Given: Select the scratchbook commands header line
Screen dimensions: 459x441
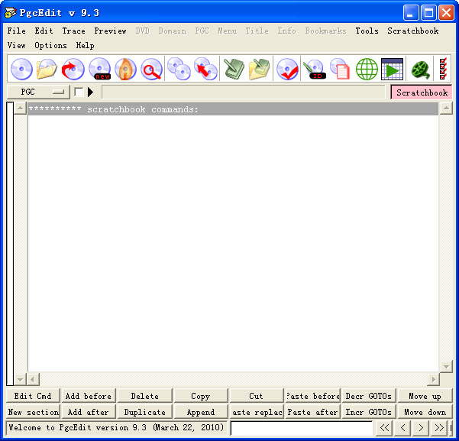Looking at the screenshot, I should pyautogui.click(x=233, y=109).
